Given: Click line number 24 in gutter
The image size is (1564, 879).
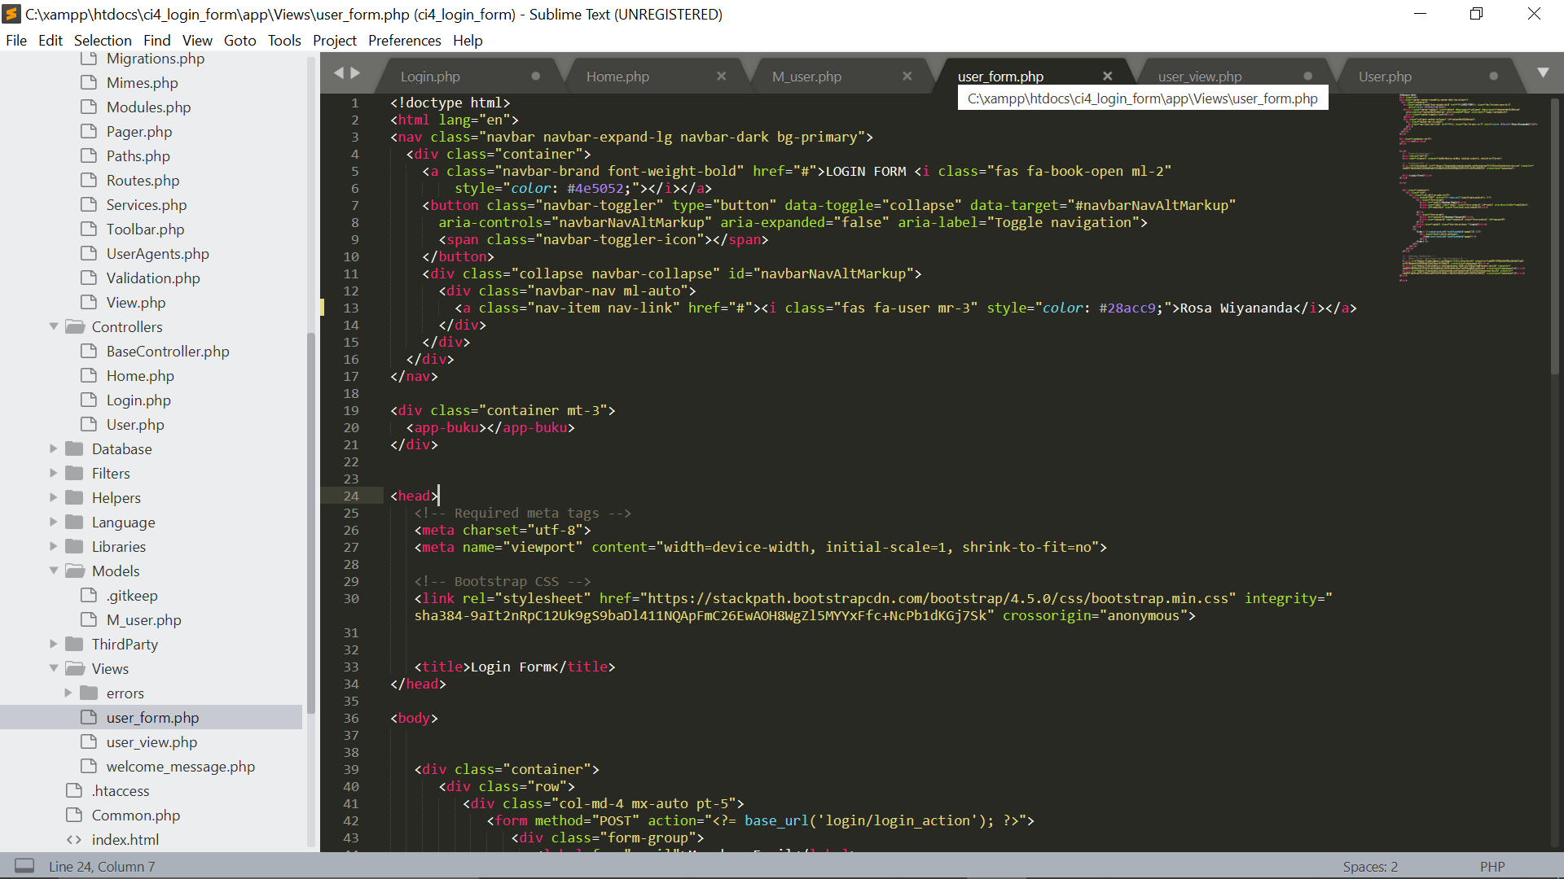Looking at the screenshot, I should point(351,496).
